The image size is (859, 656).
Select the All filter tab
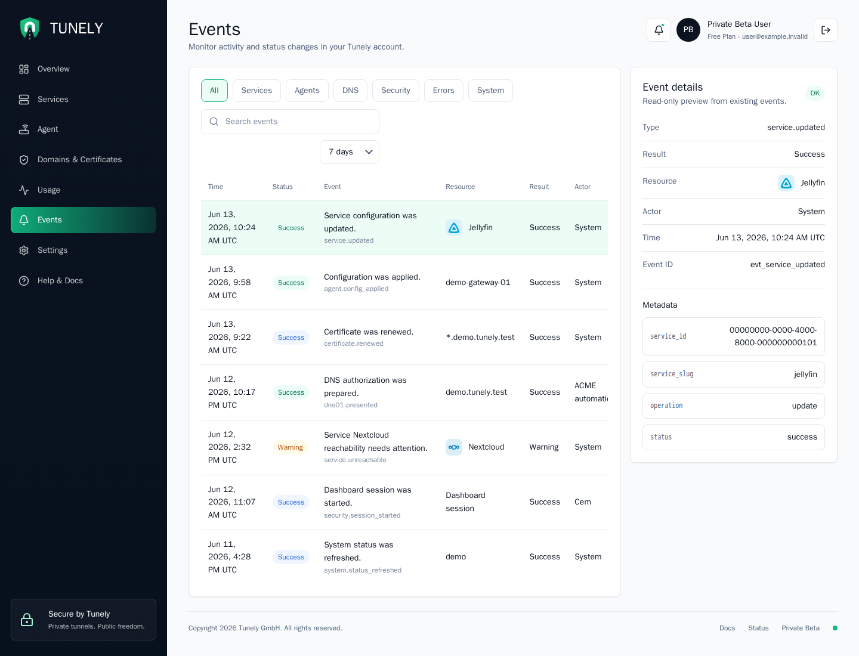point(214,91)
